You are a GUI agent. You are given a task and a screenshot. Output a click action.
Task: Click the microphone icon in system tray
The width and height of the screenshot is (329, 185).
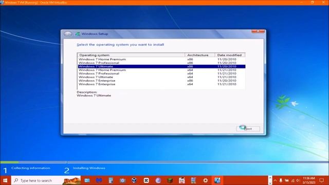click(x=281, y=180)
